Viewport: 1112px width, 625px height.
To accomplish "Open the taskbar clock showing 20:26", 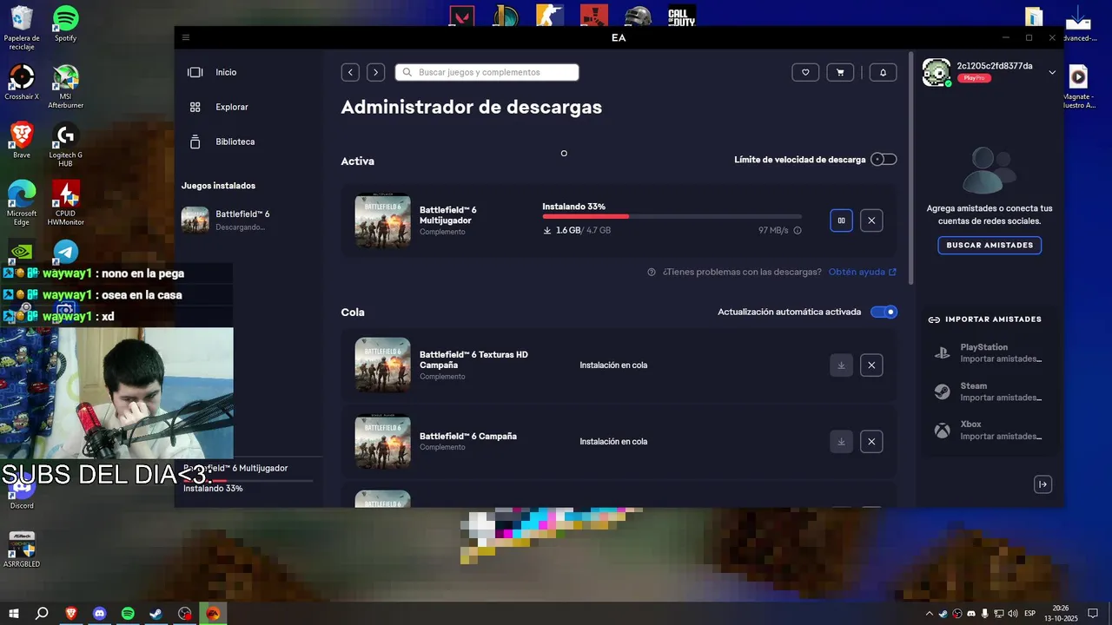I will [1061, 614].
